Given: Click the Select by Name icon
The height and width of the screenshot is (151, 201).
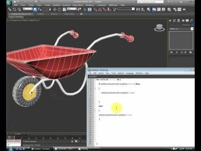Looking at the screenshot, I should coord(40,10).
